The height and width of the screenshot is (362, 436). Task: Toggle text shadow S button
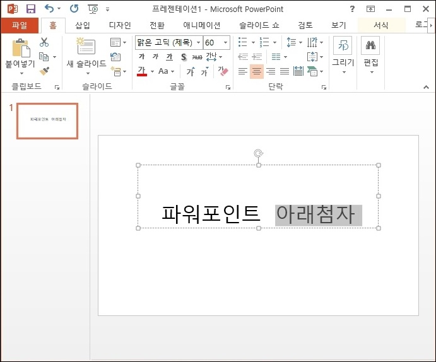pyautogui.click(x=184, y=57)
